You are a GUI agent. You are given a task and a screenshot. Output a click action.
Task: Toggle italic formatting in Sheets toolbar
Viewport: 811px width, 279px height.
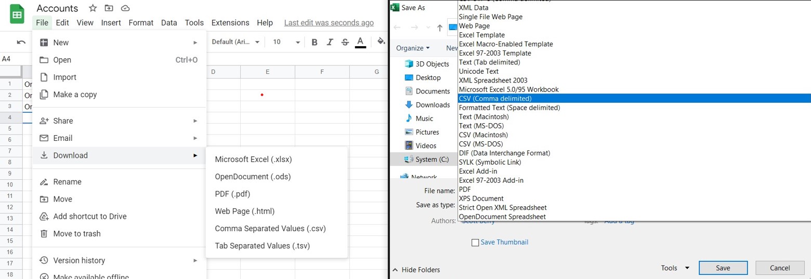[x=330, y=42]
